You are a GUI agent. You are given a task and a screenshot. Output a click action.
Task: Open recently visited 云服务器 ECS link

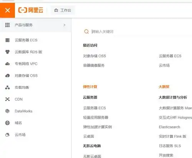click(170, 56)
